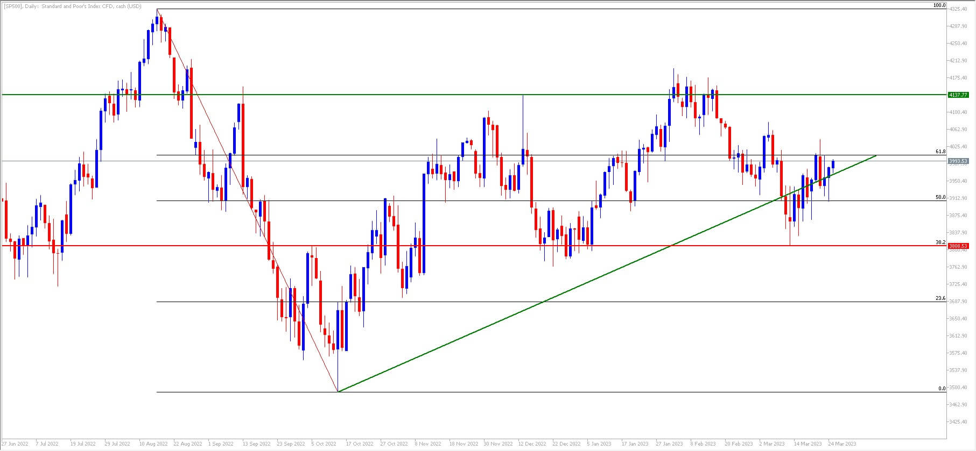Select the 100.0 Fibonacci level label

pos(939,5)
